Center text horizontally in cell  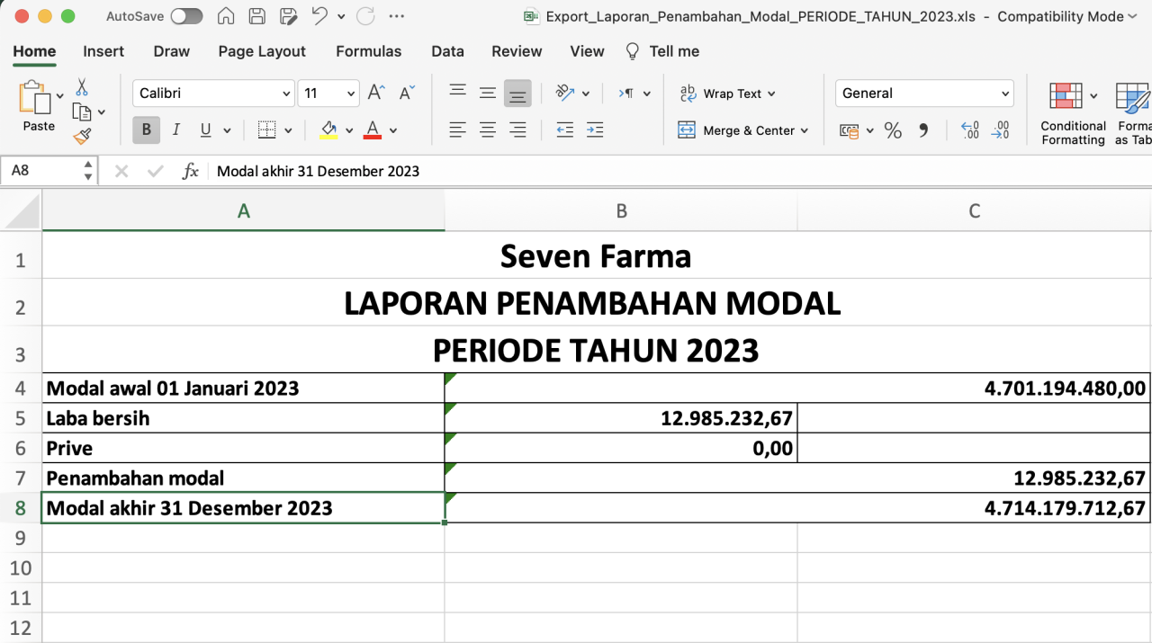tap(488, 130)
